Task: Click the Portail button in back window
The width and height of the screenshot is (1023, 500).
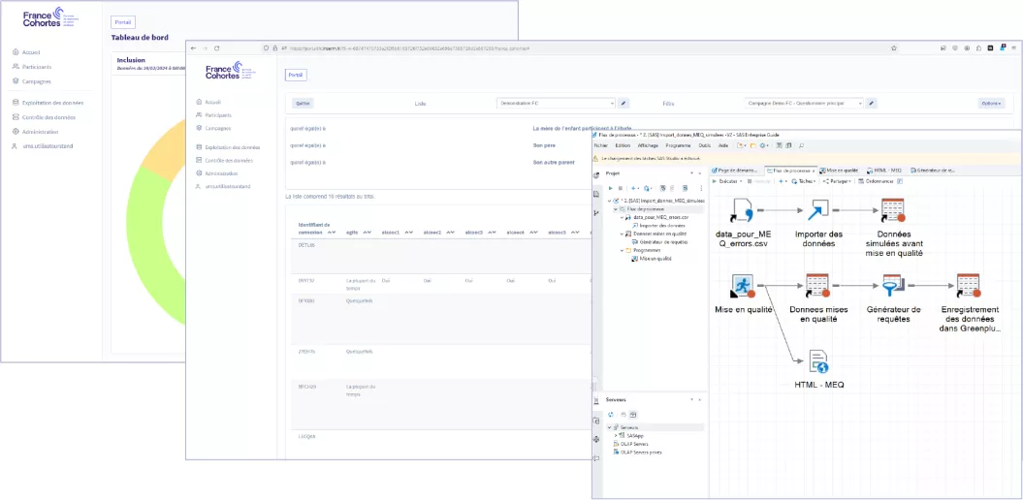Action: click(122, 22)
